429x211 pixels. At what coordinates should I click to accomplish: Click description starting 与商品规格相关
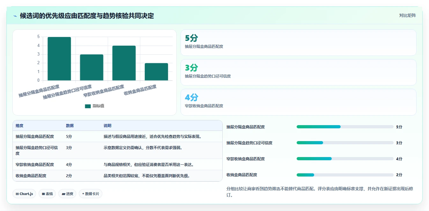pos(149,165)
